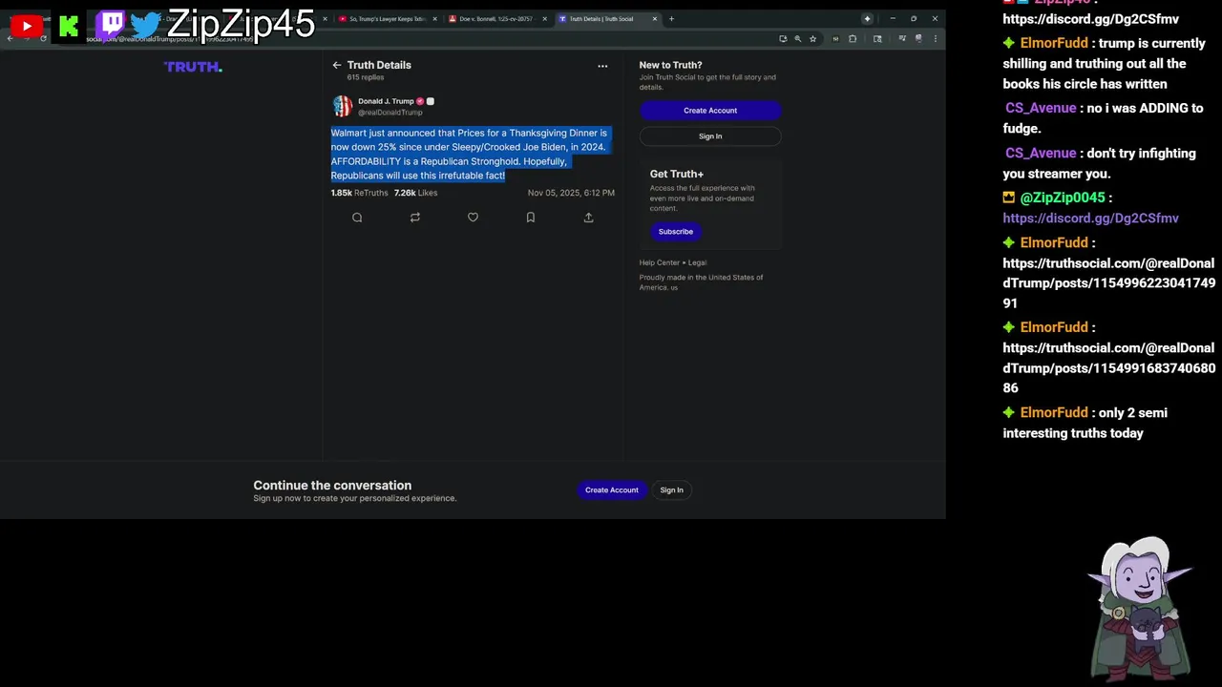1222x687 pixels.
Task: Click the Twitter bird icon in the overlay
Action: tap(146, 25)
